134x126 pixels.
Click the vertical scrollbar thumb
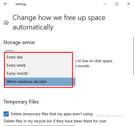point(133,56)
